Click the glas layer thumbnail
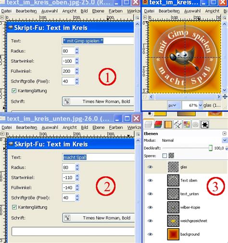This screenshot has width=228, height=243. (173, 167)
